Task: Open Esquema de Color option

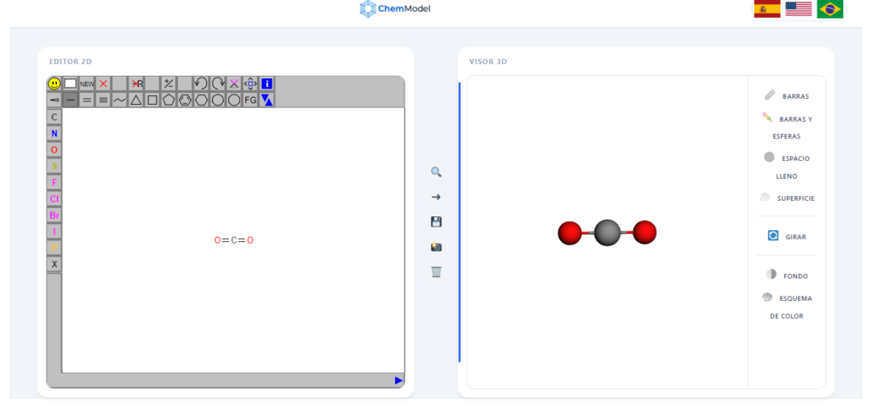Action: click(x=787, y=299)
